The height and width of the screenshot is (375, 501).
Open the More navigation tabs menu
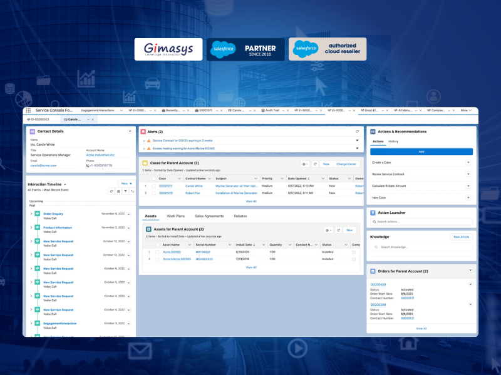(466, 111)
